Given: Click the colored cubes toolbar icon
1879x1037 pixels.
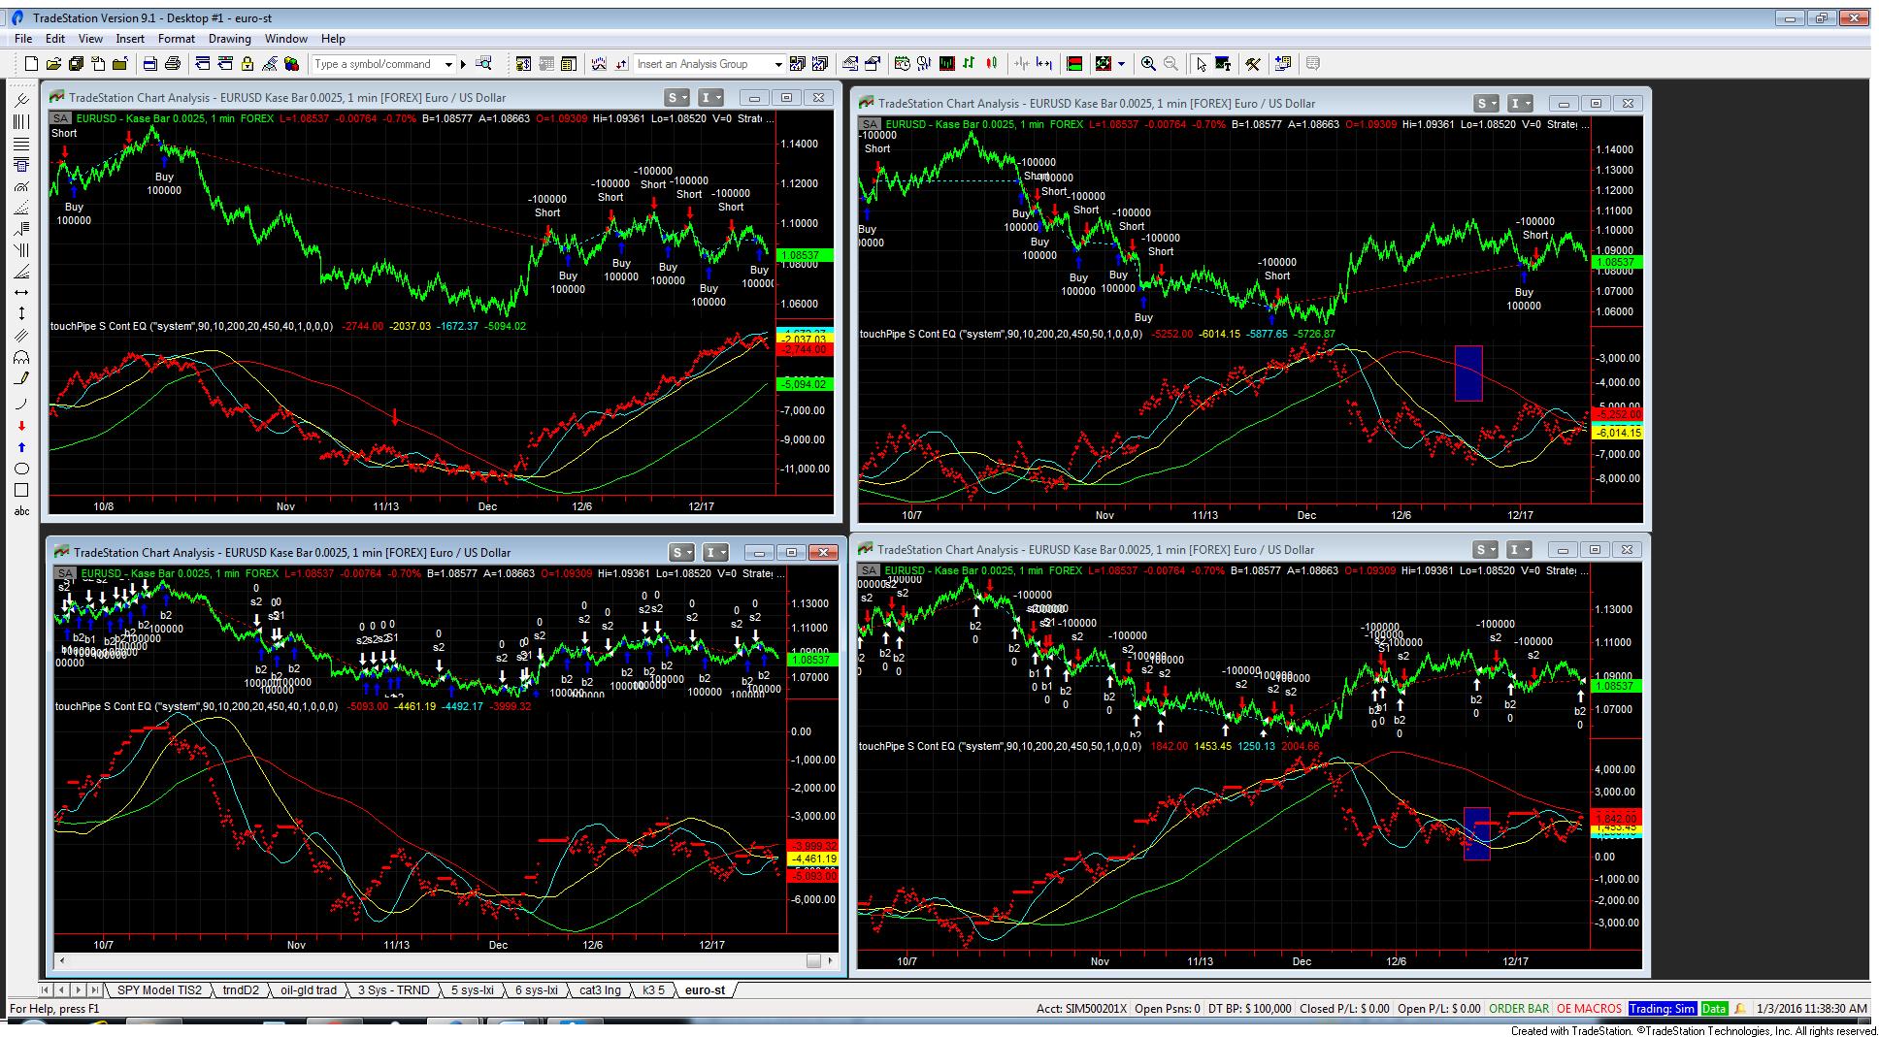Looking at the screenshot, I should click(291, 64).
